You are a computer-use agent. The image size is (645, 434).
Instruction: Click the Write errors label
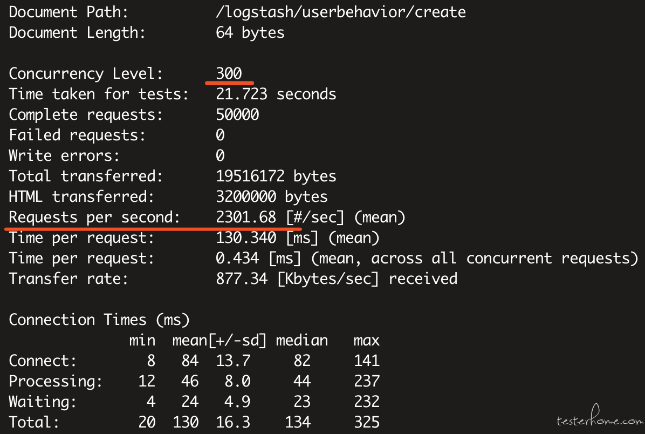pyautogui.click(x=64, y=155)
